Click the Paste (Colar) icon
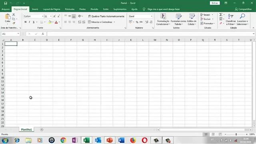 8,17
